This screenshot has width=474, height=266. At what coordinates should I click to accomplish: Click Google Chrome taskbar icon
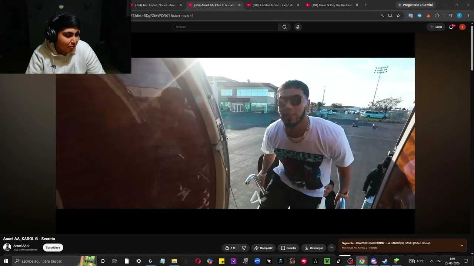(361, 261)
